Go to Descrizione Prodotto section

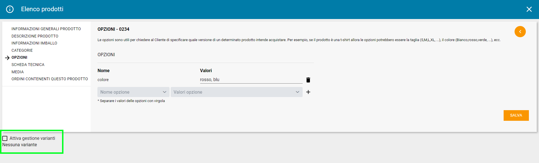click(35, 36)
